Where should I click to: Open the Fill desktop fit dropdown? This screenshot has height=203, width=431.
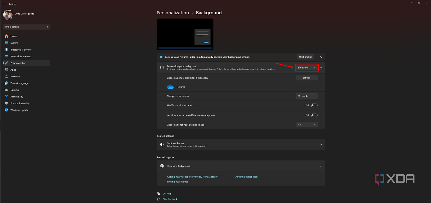point(306,125)
